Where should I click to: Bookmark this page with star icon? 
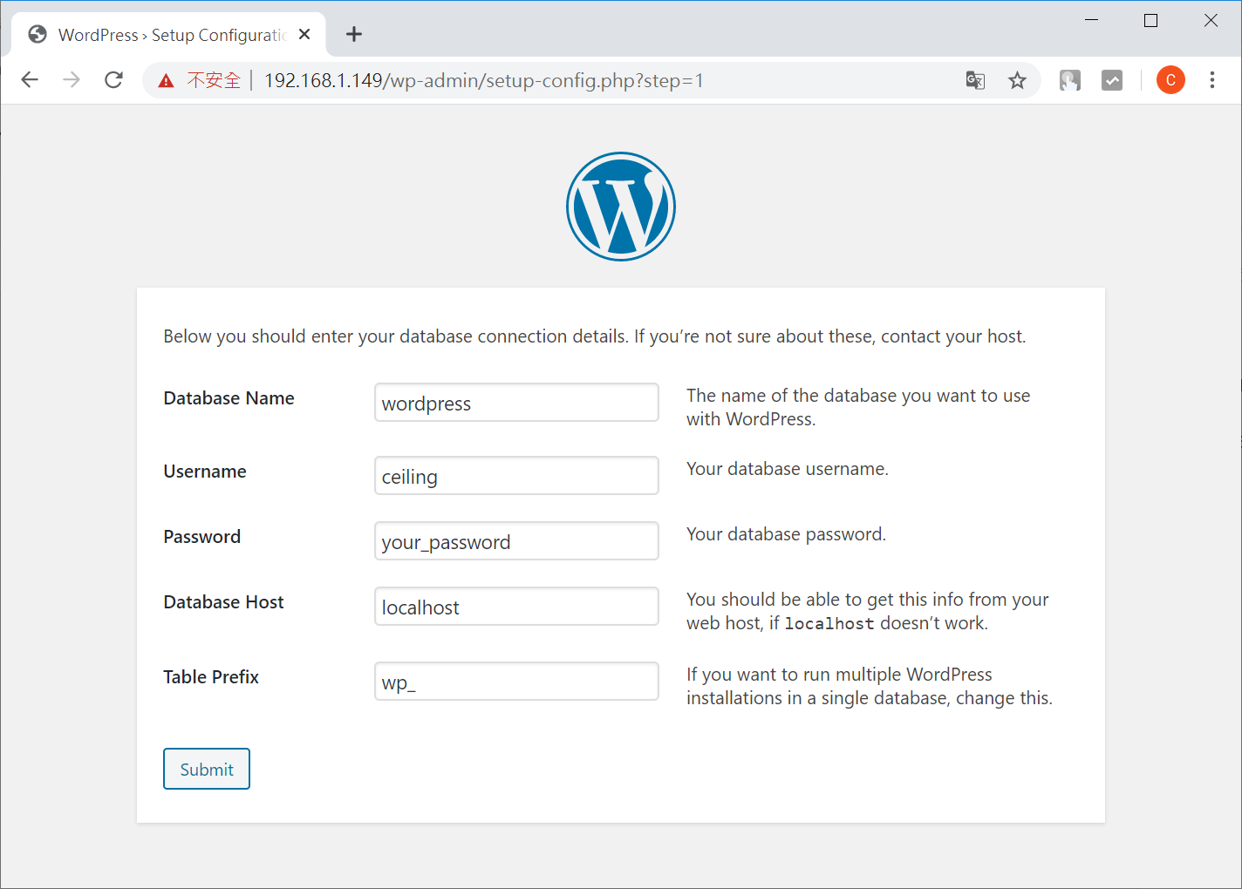tap(1017, 80)
